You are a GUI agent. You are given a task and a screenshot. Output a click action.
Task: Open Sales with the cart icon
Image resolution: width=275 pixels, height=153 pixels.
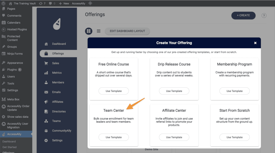[x=46, y=63]
